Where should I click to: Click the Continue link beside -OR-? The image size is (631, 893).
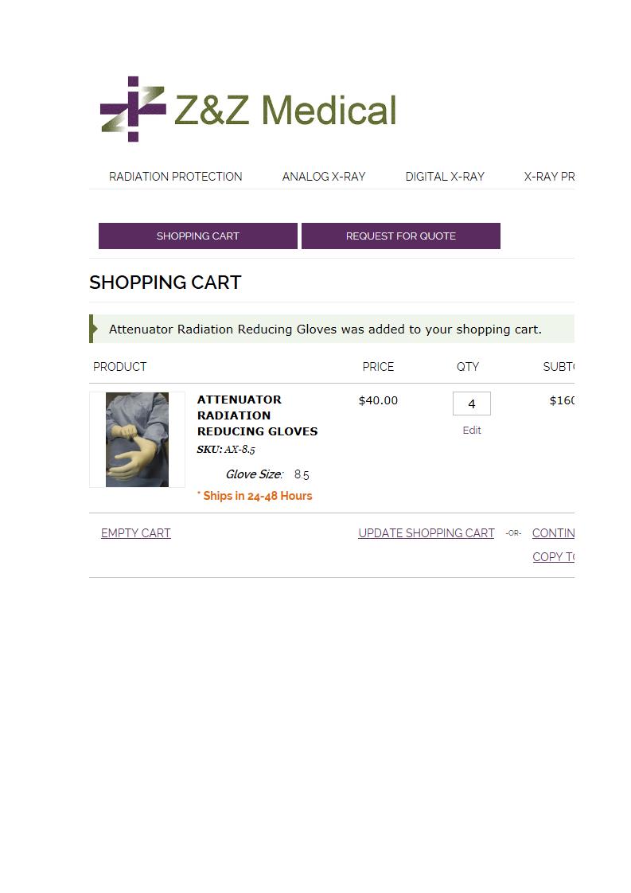click(x=553, y=533)
